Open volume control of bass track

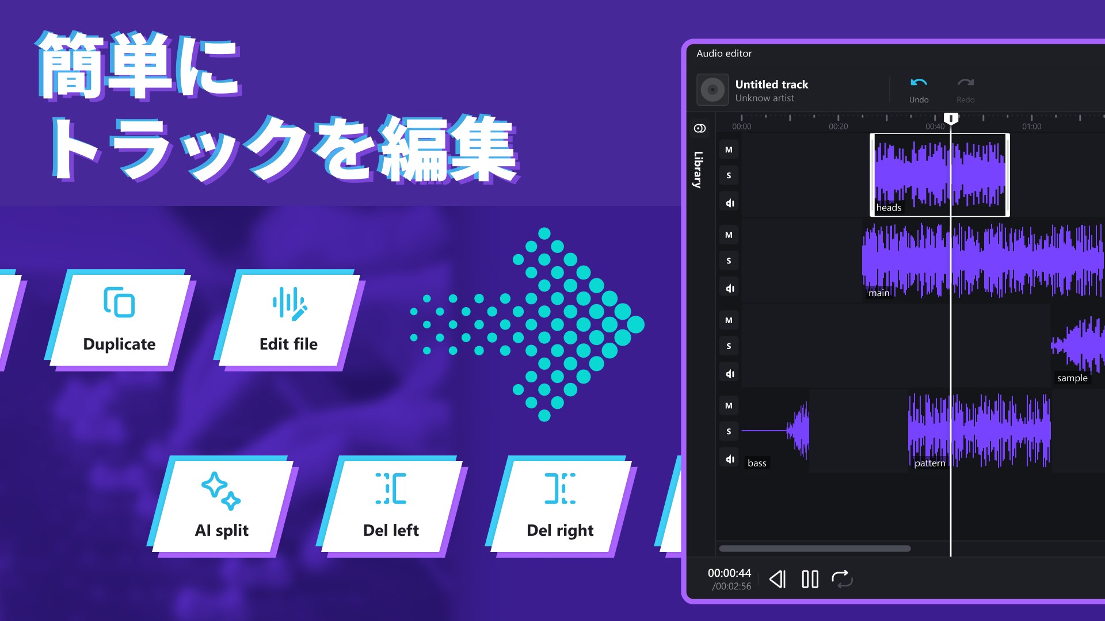click(729, 459)
